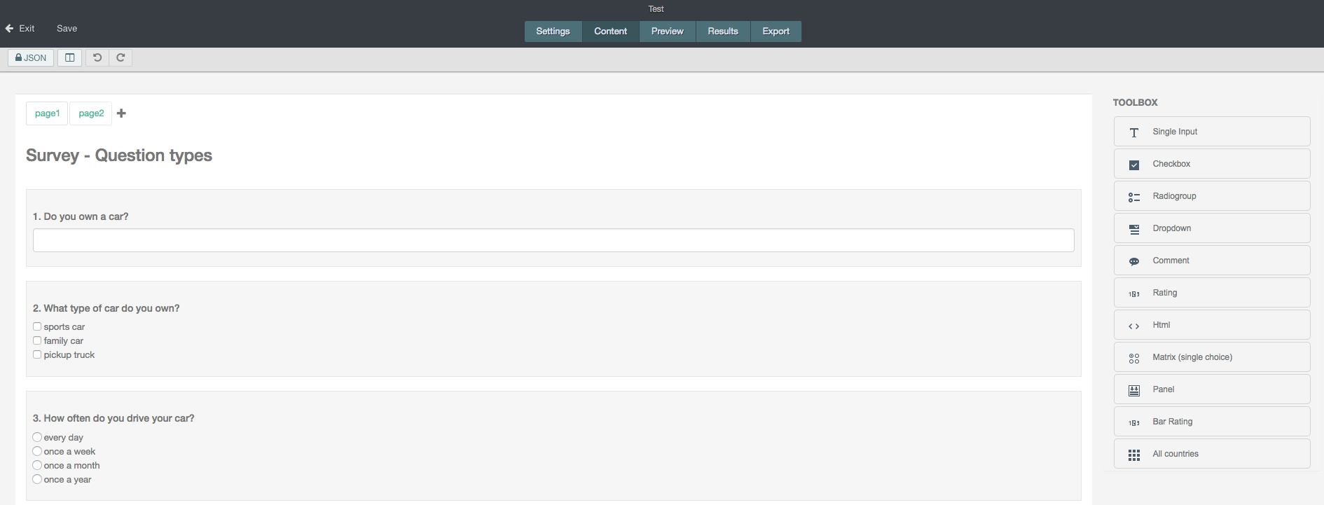Image resolution: width=1324 pixels, height=505 pixels.
Task: Click the Single Input T icon
Action: pyautogui.click(x=1134, y=132)
